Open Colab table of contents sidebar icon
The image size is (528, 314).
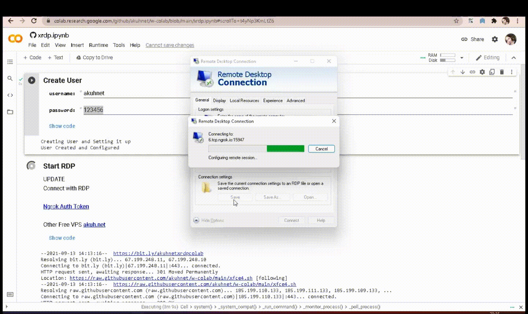(x=10, y=62)
